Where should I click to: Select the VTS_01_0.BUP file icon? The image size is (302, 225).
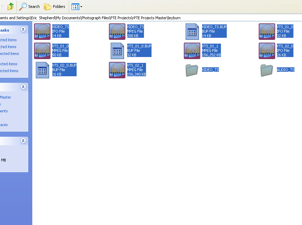coord(117,51)
